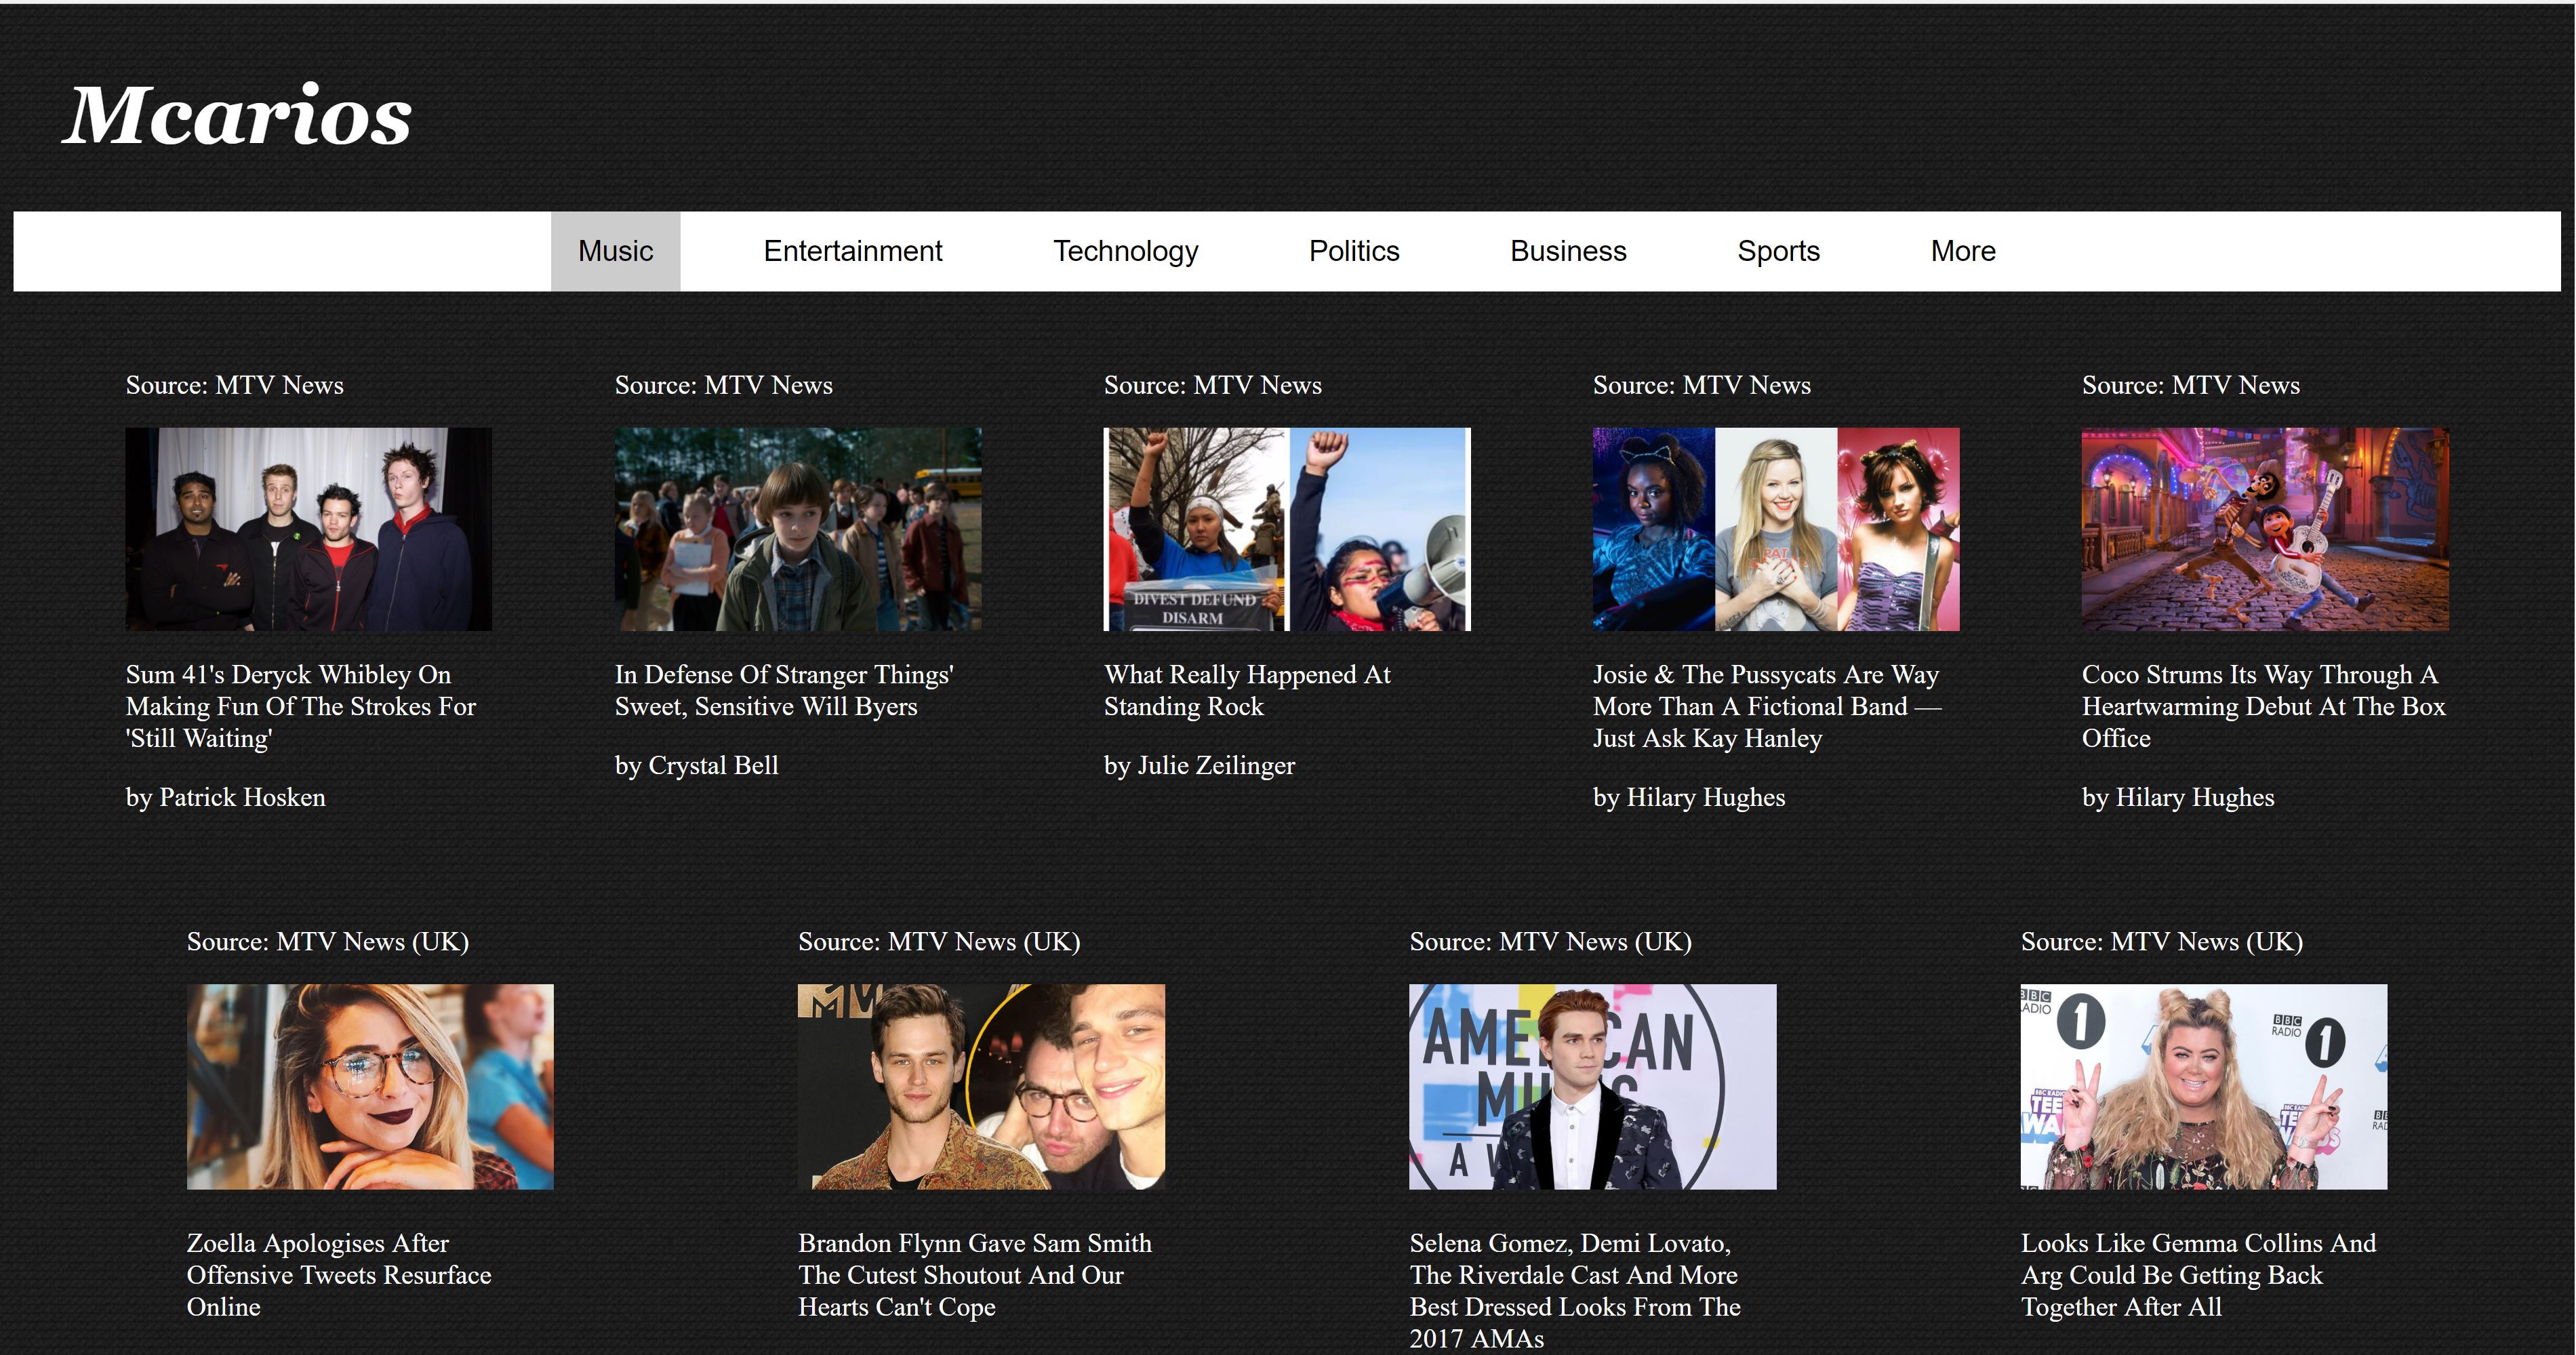Open 'Zoella Apologises After Offensive Tweets' headline

(339, 1275)
